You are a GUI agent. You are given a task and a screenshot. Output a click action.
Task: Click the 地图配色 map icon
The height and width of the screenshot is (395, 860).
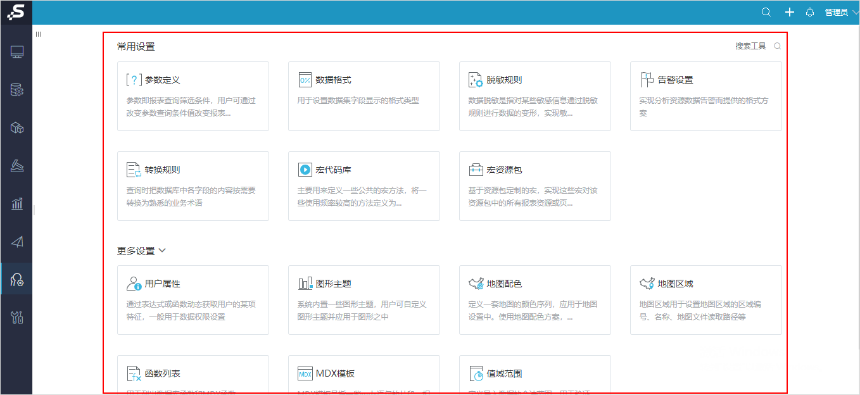(x=476, y=284)
